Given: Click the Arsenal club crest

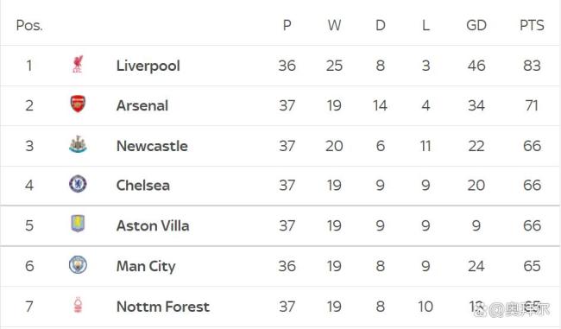Looking at the screenshot, I should point(78,104).
